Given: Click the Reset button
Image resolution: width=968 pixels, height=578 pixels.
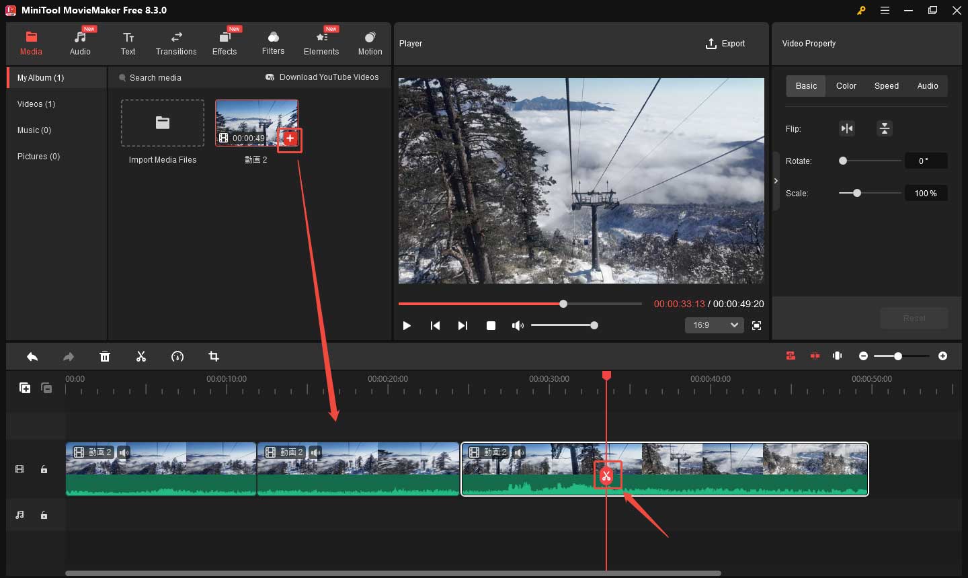Looking at the screenshot, I should tap(914, 318).
